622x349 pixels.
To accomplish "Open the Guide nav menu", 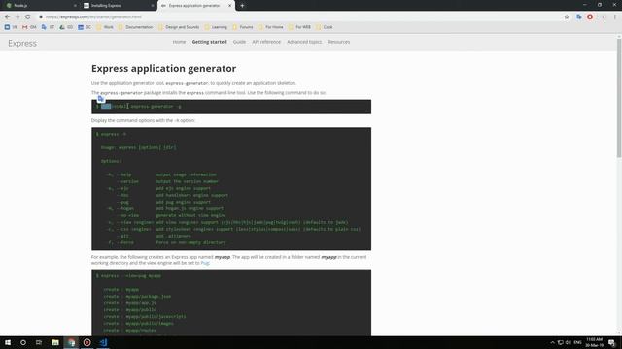I will click(x=239, y=42).
